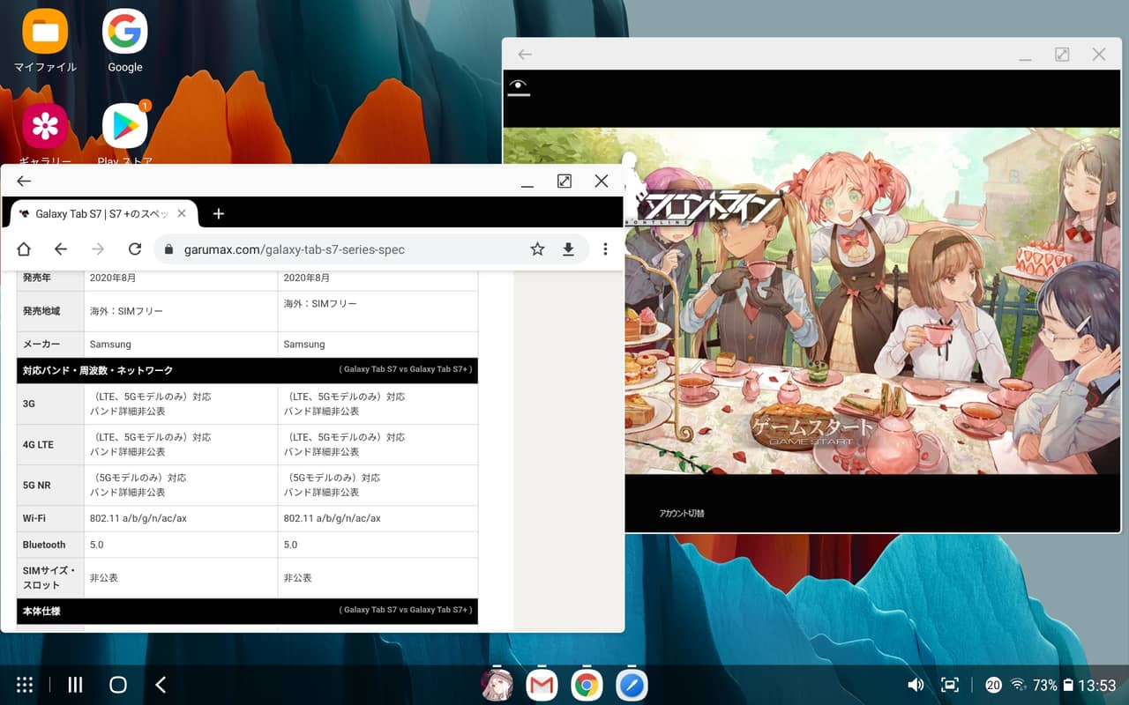Mute the volume via the speaker icon

[x=916, y=684]
